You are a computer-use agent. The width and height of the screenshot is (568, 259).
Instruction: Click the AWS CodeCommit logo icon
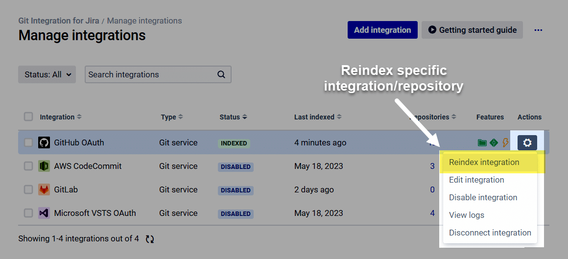(x=44, y=166)
